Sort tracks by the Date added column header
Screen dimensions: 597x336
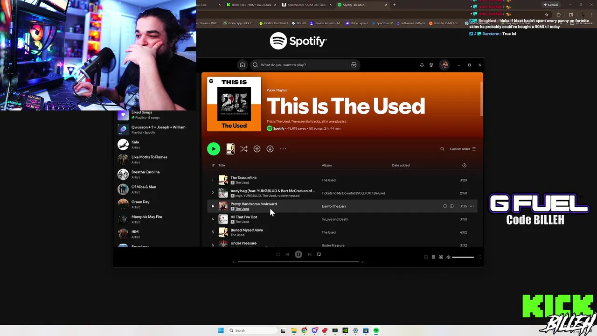click(x=401, y=165)
